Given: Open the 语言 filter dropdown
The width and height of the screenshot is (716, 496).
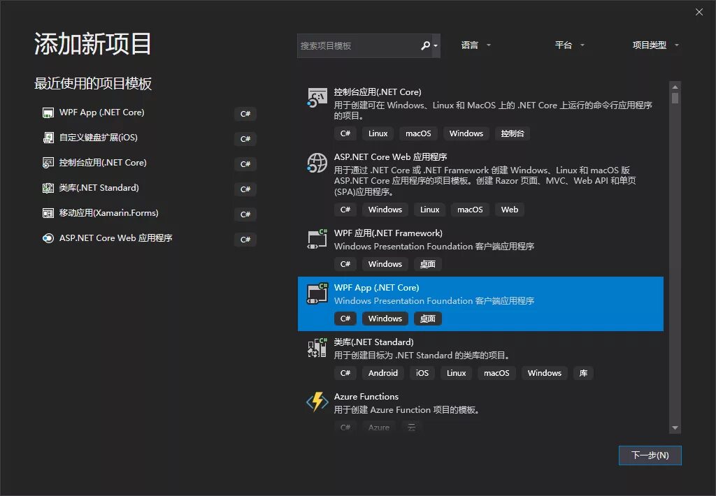Looking at the screenshot, I should click(x=475, y=45).
